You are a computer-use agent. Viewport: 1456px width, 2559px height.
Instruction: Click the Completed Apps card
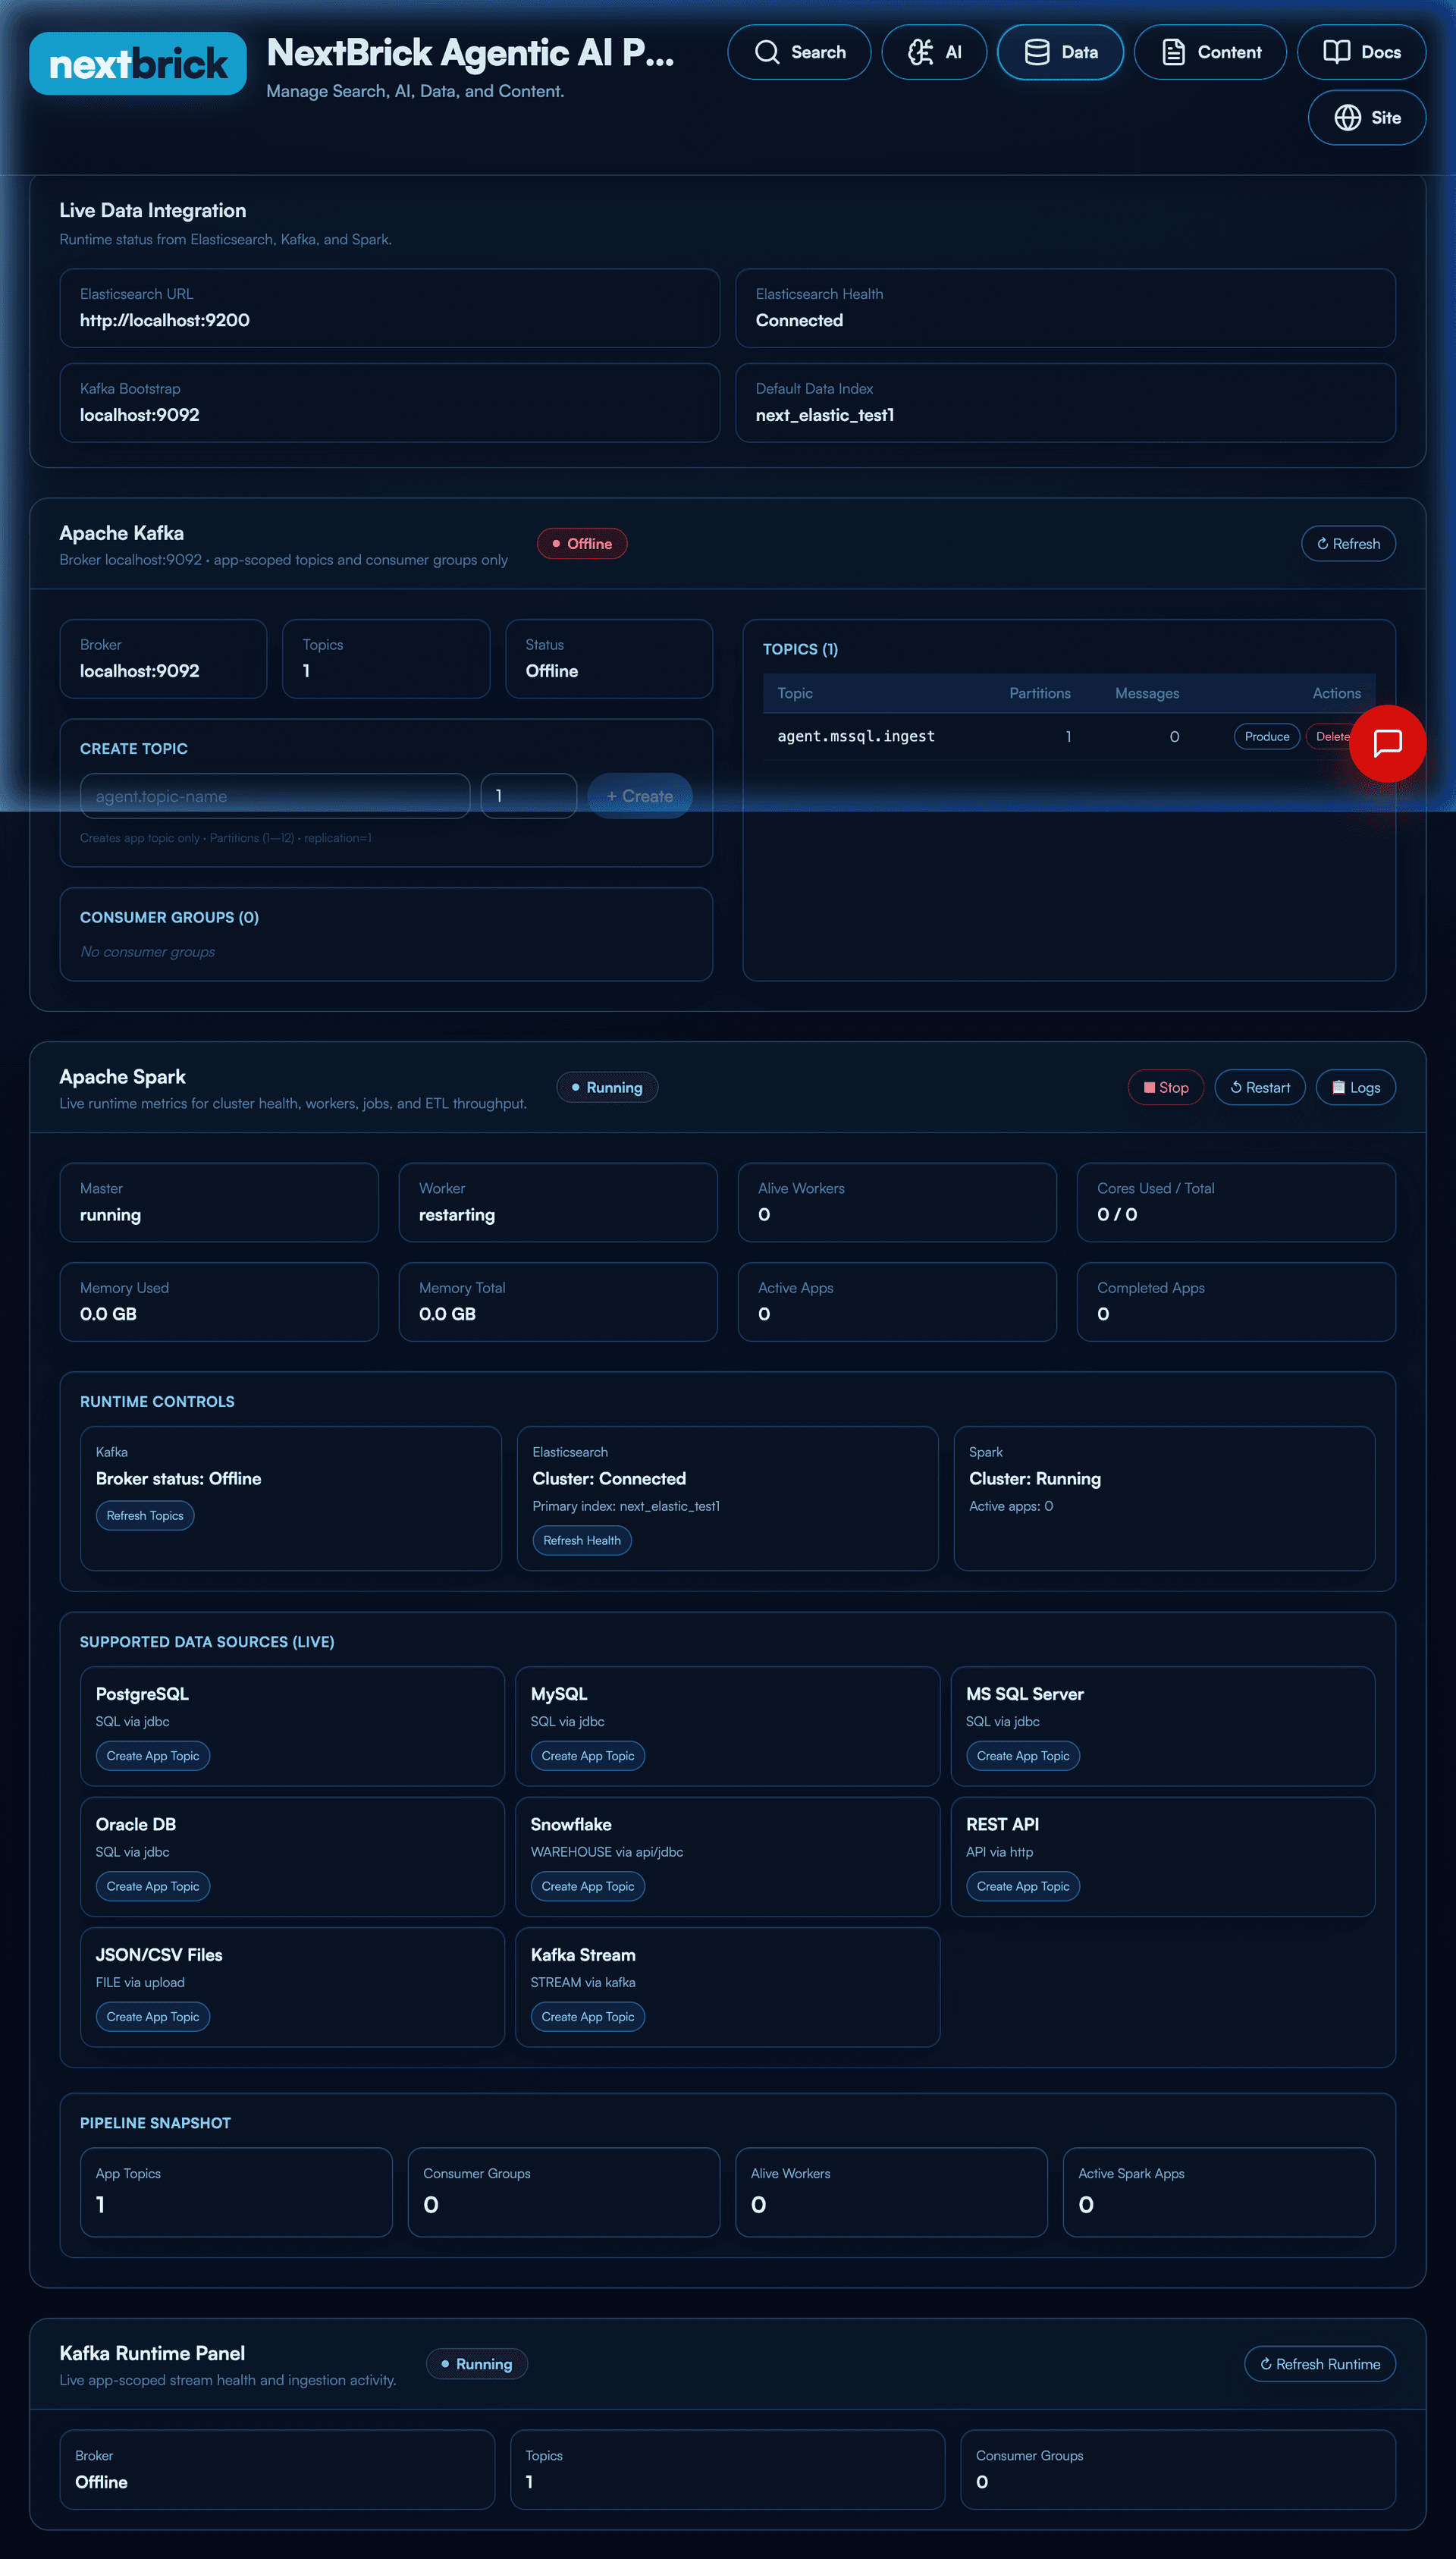(1236, 1303)
